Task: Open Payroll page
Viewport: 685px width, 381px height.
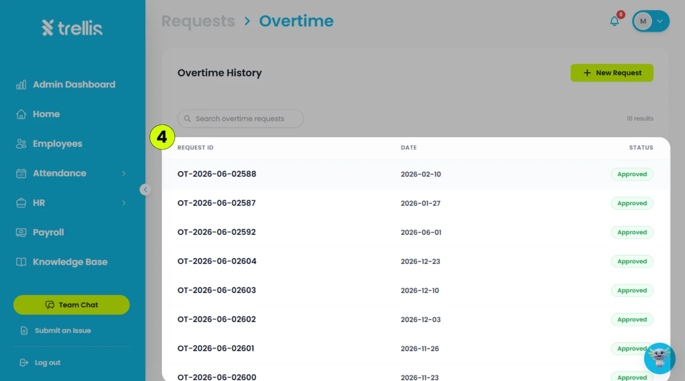Action: point(48,232)
